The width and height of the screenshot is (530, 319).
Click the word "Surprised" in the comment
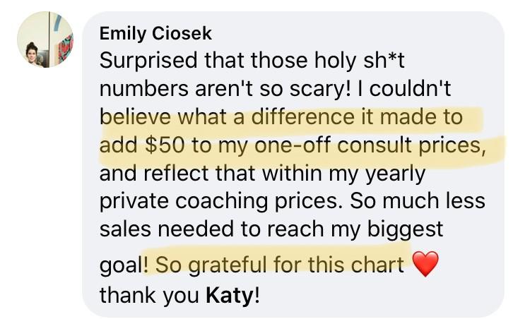point(148,60)
